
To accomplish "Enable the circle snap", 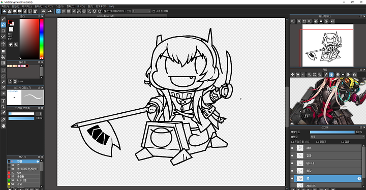I will click(84, 11).
